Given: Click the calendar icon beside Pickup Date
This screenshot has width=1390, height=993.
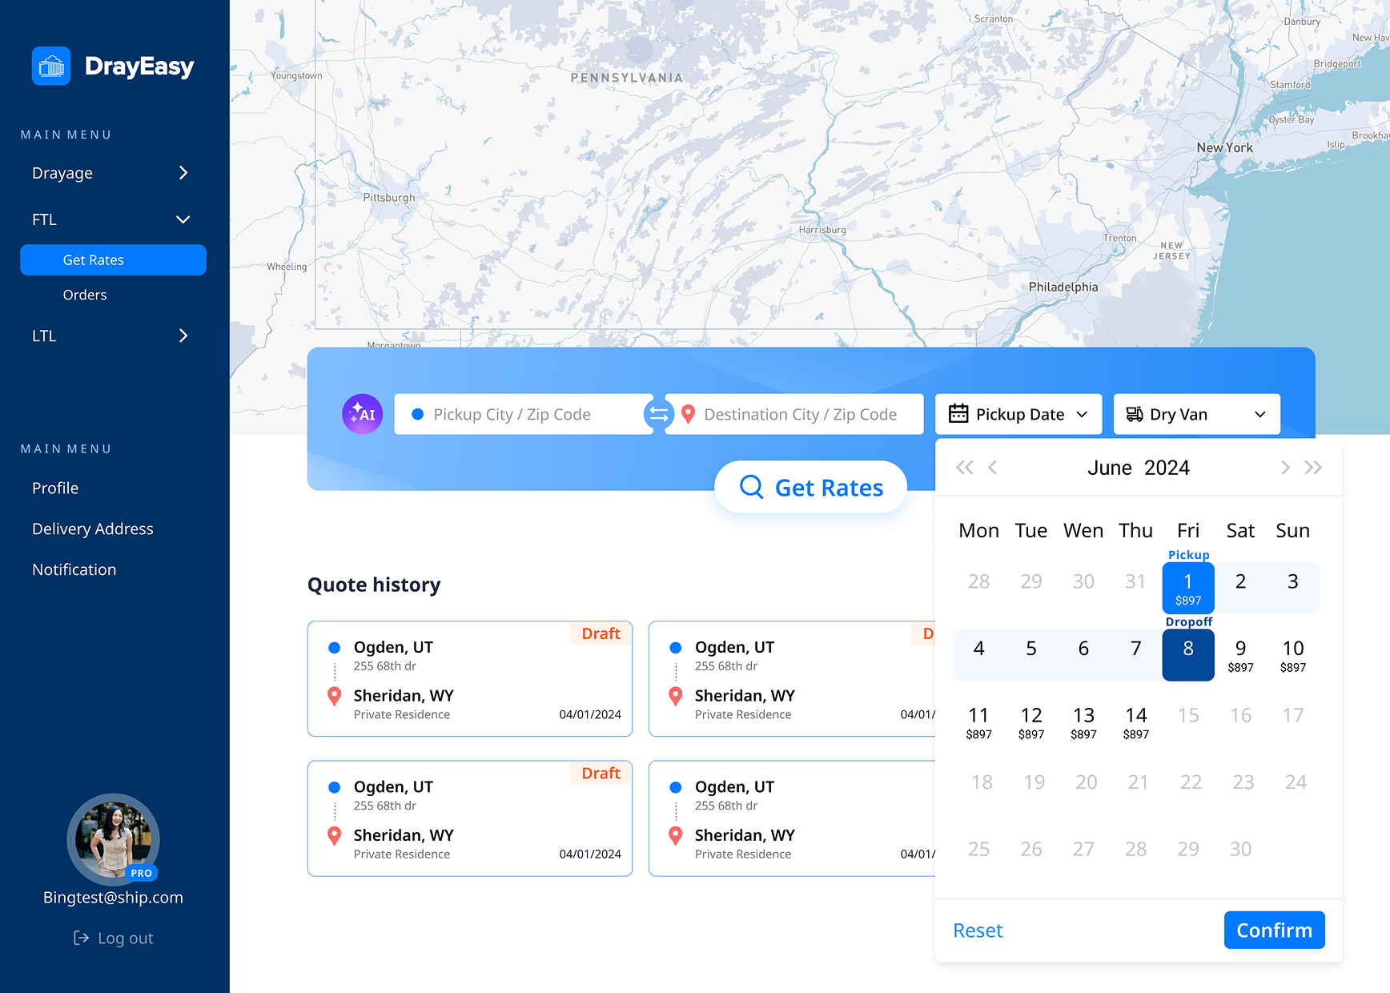Looking at the screenshot, I should point(958,414).
